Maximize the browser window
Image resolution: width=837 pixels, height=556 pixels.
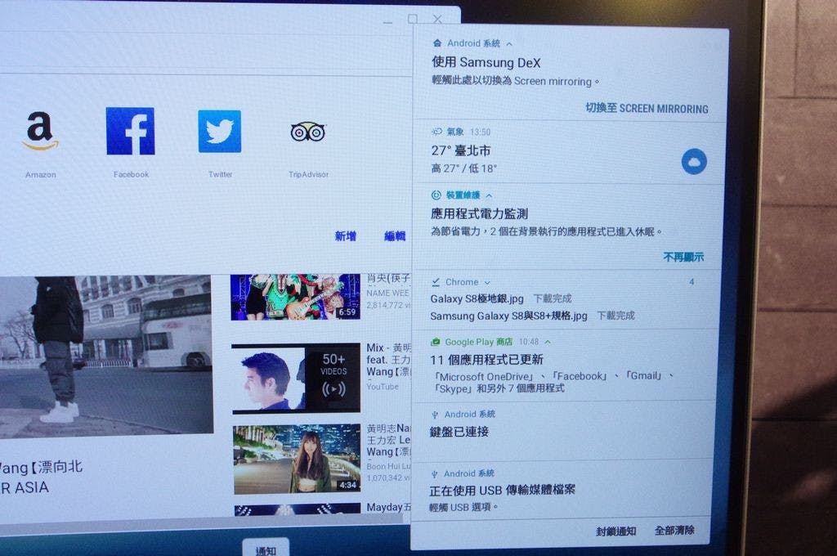[413, 20]
